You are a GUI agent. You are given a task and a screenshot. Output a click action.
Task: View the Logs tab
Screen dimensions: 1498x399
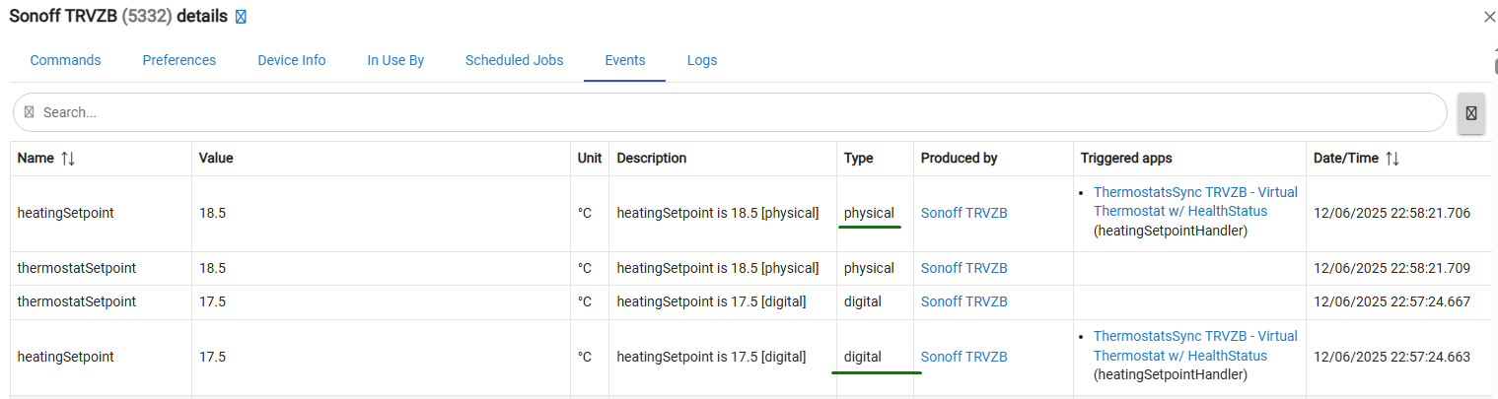(701, 60)
